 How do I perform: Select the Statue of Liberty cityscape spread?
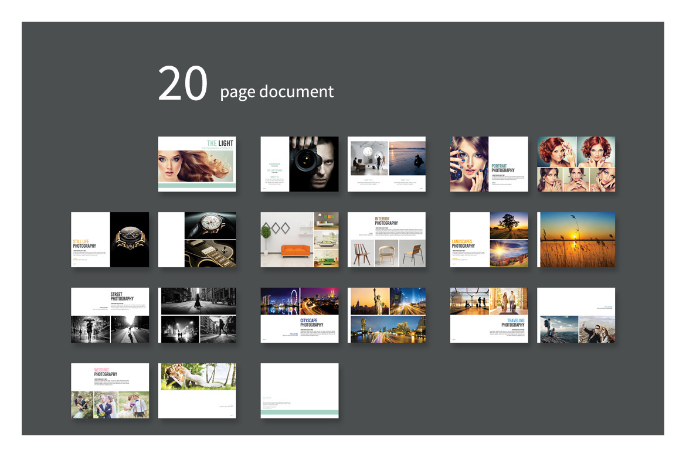click(x=387, y=315)
